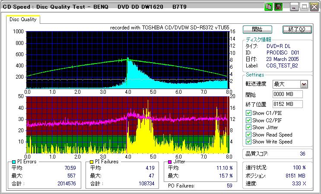
Task: Click the 最大 speed combo box field
Action: coord(286,84)
